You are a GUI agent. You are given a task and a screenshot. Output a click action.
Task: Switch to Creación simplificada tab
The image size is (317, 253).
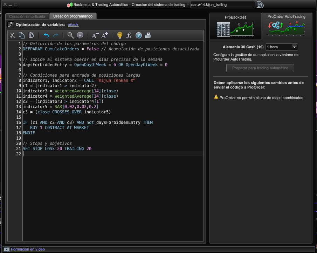(x=27, y=16)
